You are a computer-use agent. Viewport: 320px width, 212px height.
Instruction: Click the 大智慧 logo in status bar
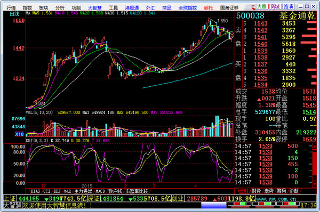[x=12, y=205]
